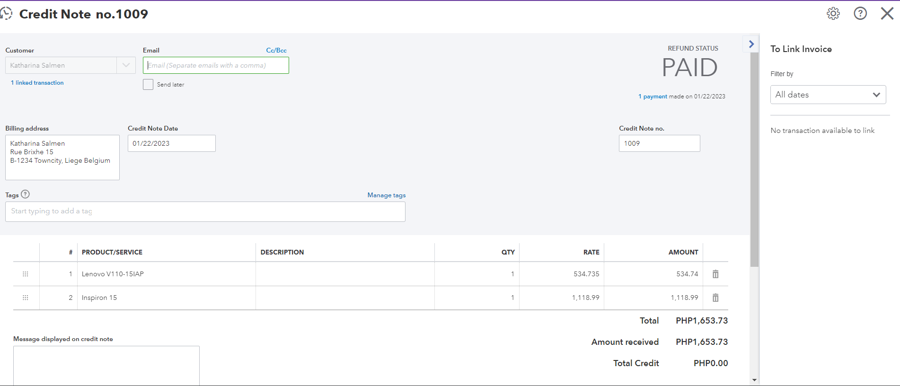900x386 pixels.
Task: Click the Email input field
Action: click(x=216, y=65)
